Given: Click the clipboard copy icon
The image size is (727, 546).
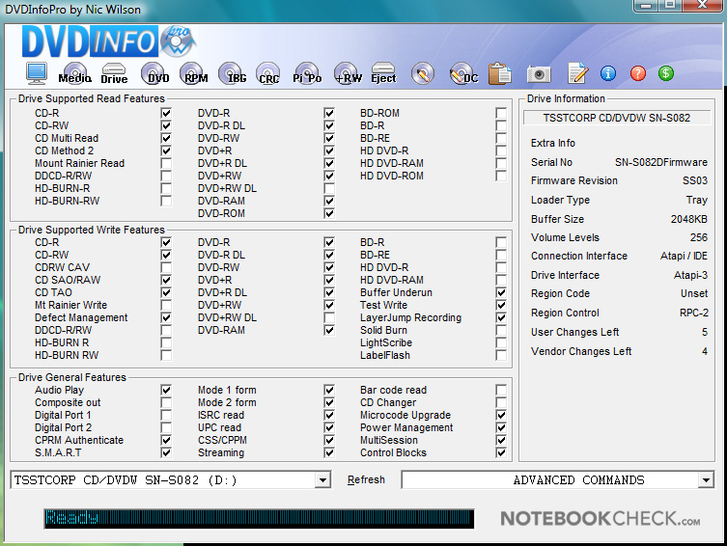Looking at the screenshot, I should point(500,73).
